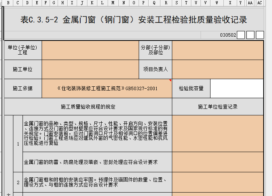Viewport: 272px width, 196px height.
Task: Click the last empty box after 030502
Action: 260,35
